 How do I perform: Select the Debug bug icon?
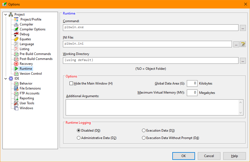(x=16, y=34)
